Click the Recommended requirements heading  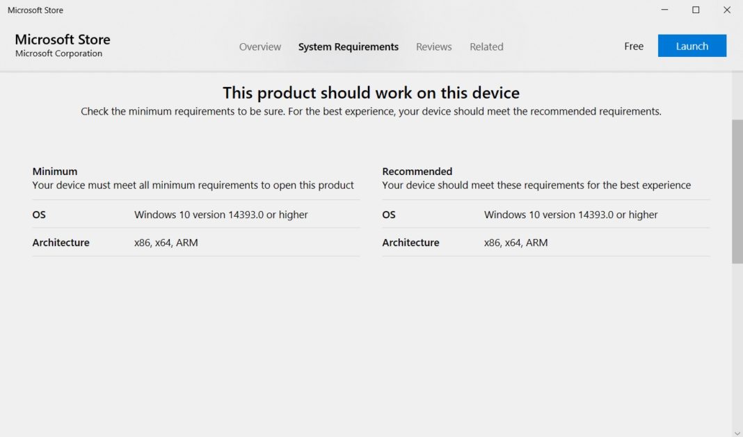(417, 171)
